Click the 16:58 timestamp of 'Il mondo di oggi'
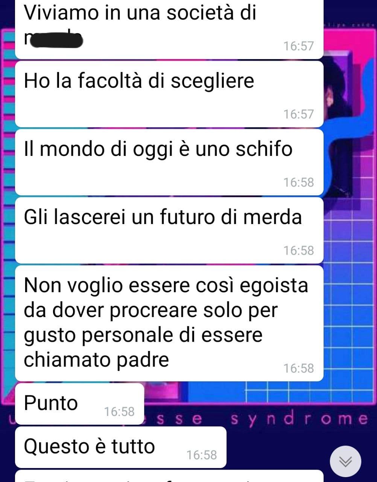Screen dimensions: 377x482 298,182
